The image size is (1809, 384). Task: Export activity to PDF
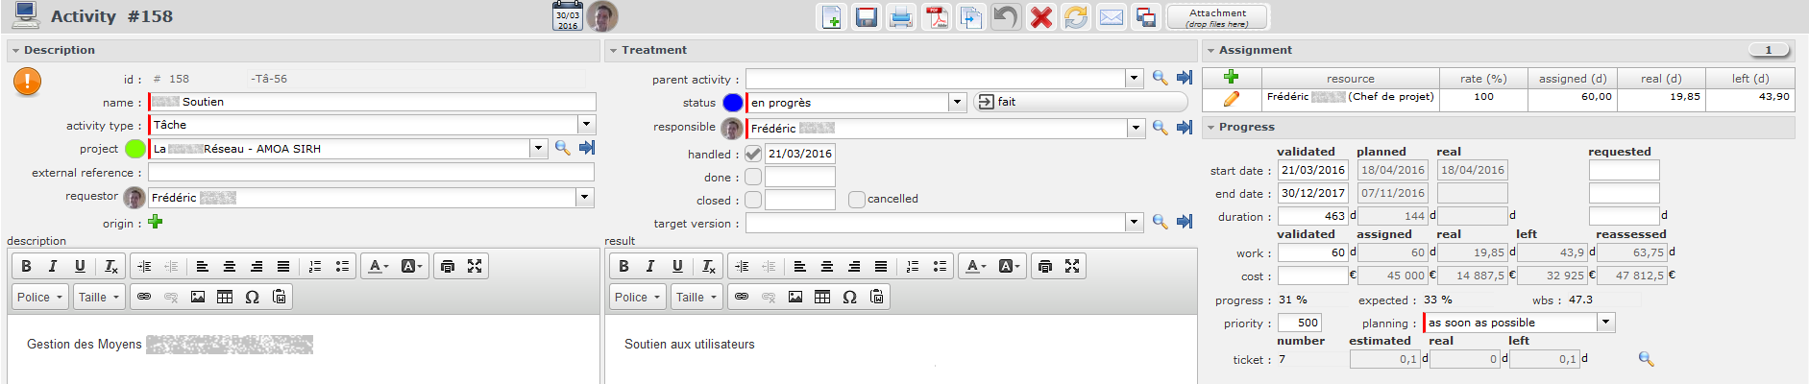point(937,16)
